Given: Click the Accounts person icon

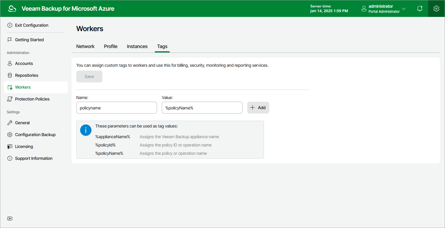Looking at the screenshot, I should (10, 63).
